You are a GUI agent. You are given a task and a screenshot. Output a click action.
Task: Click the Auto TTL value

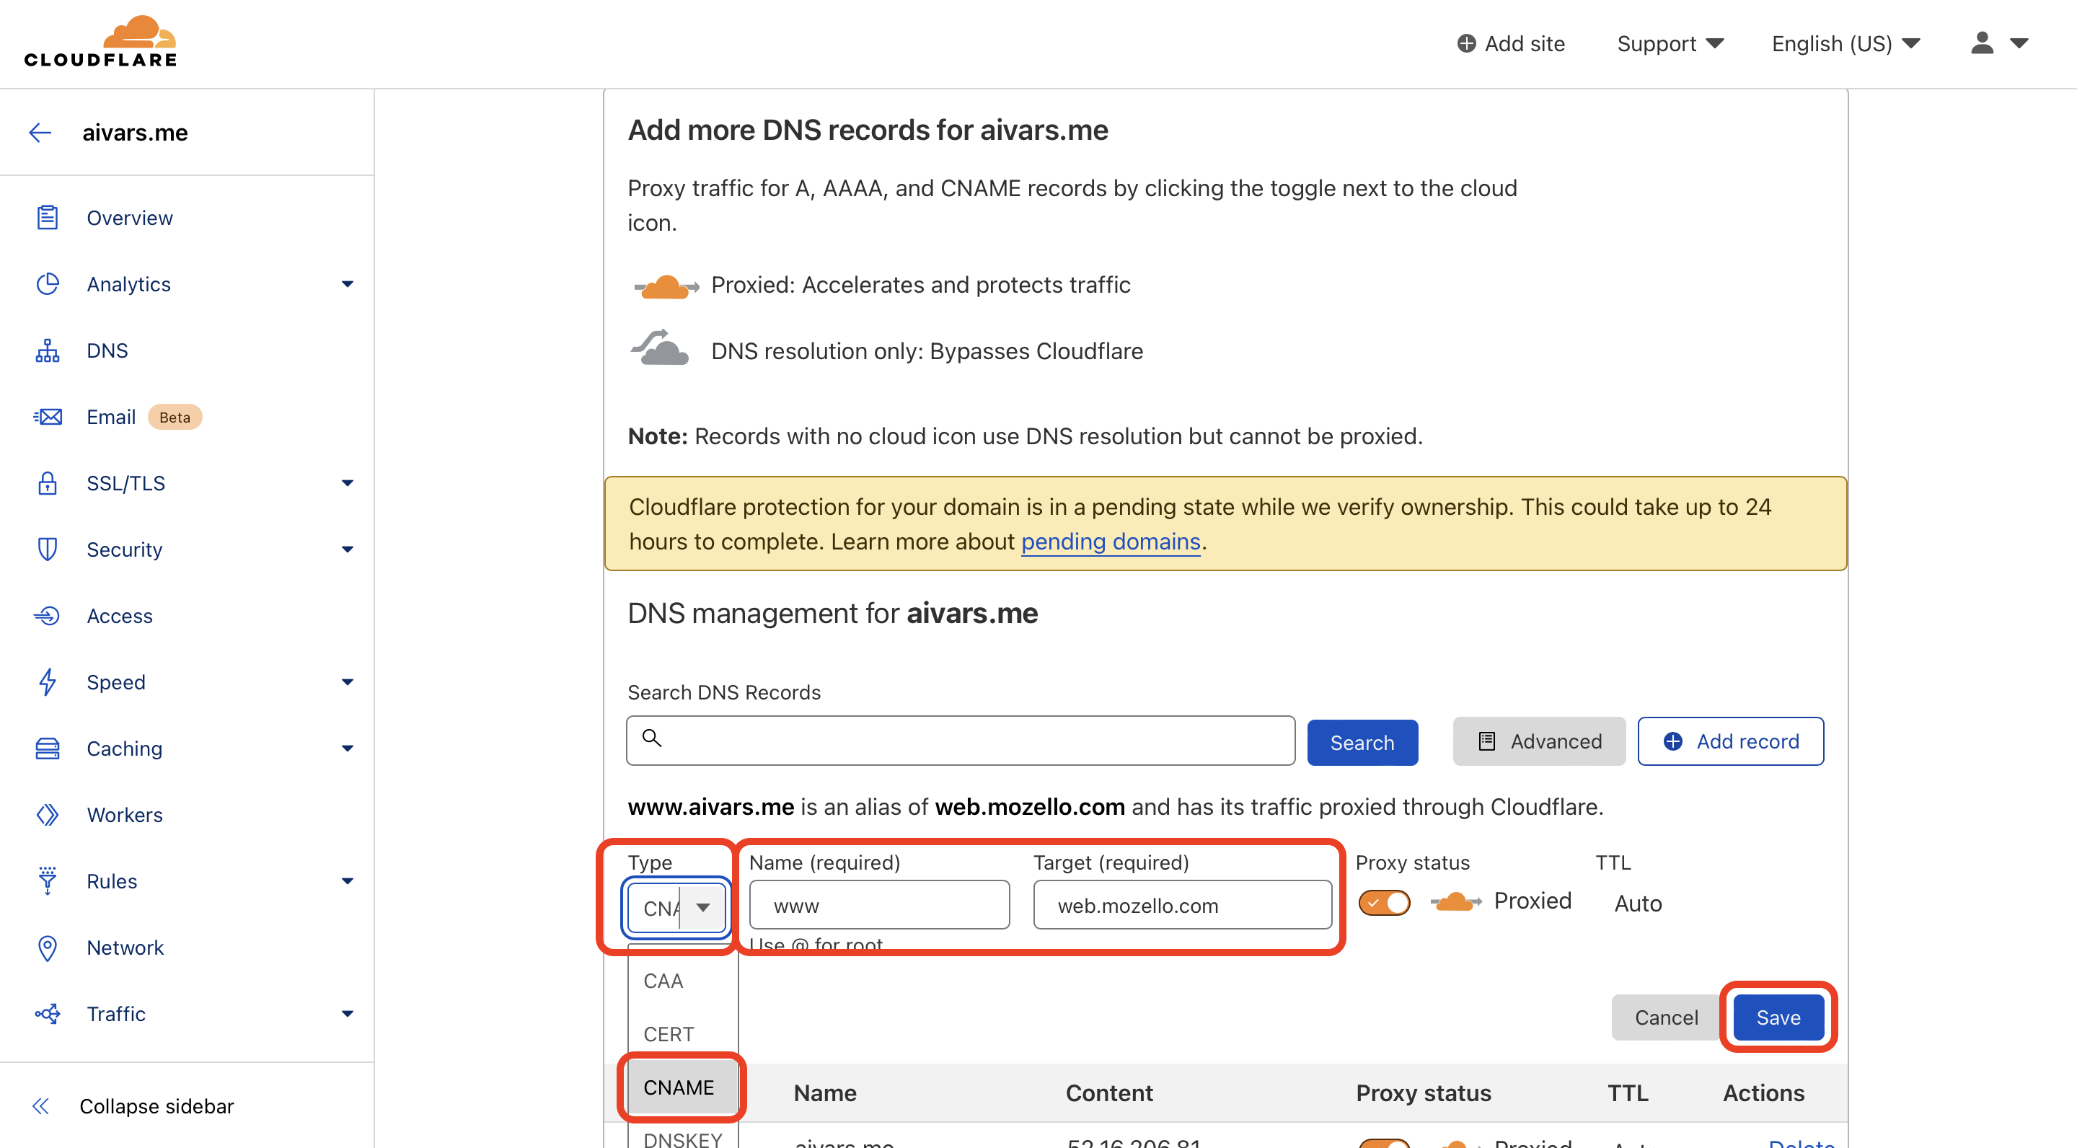click(1638, 903)
